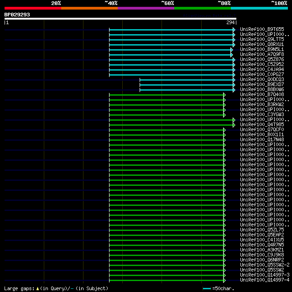Open hit UniRef100_Q5Z876

pyautogui.click(x=262, y=59)
